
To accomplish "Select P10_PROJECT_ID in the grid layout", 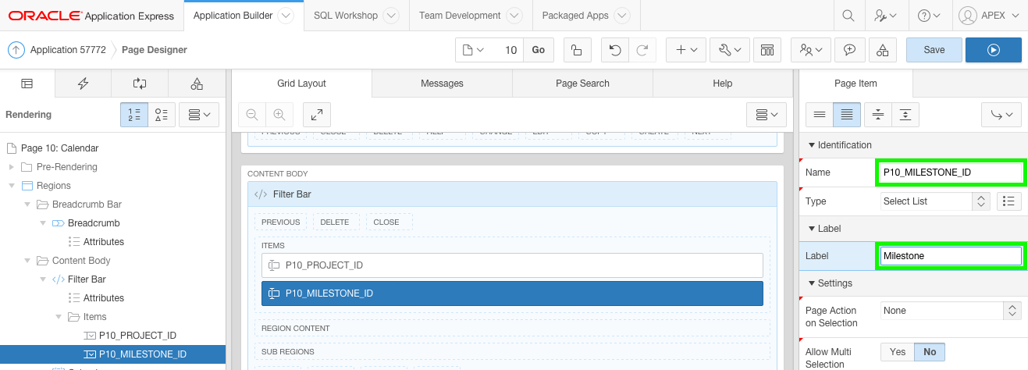I will 512,265.
